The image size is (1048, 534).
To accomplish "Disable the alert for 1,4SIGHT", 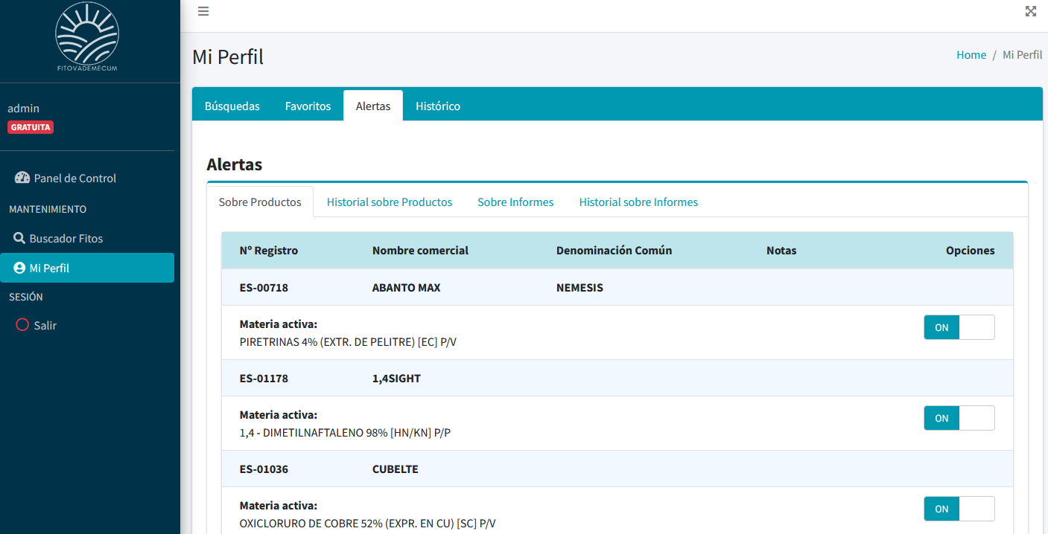I will coord(959,418).
